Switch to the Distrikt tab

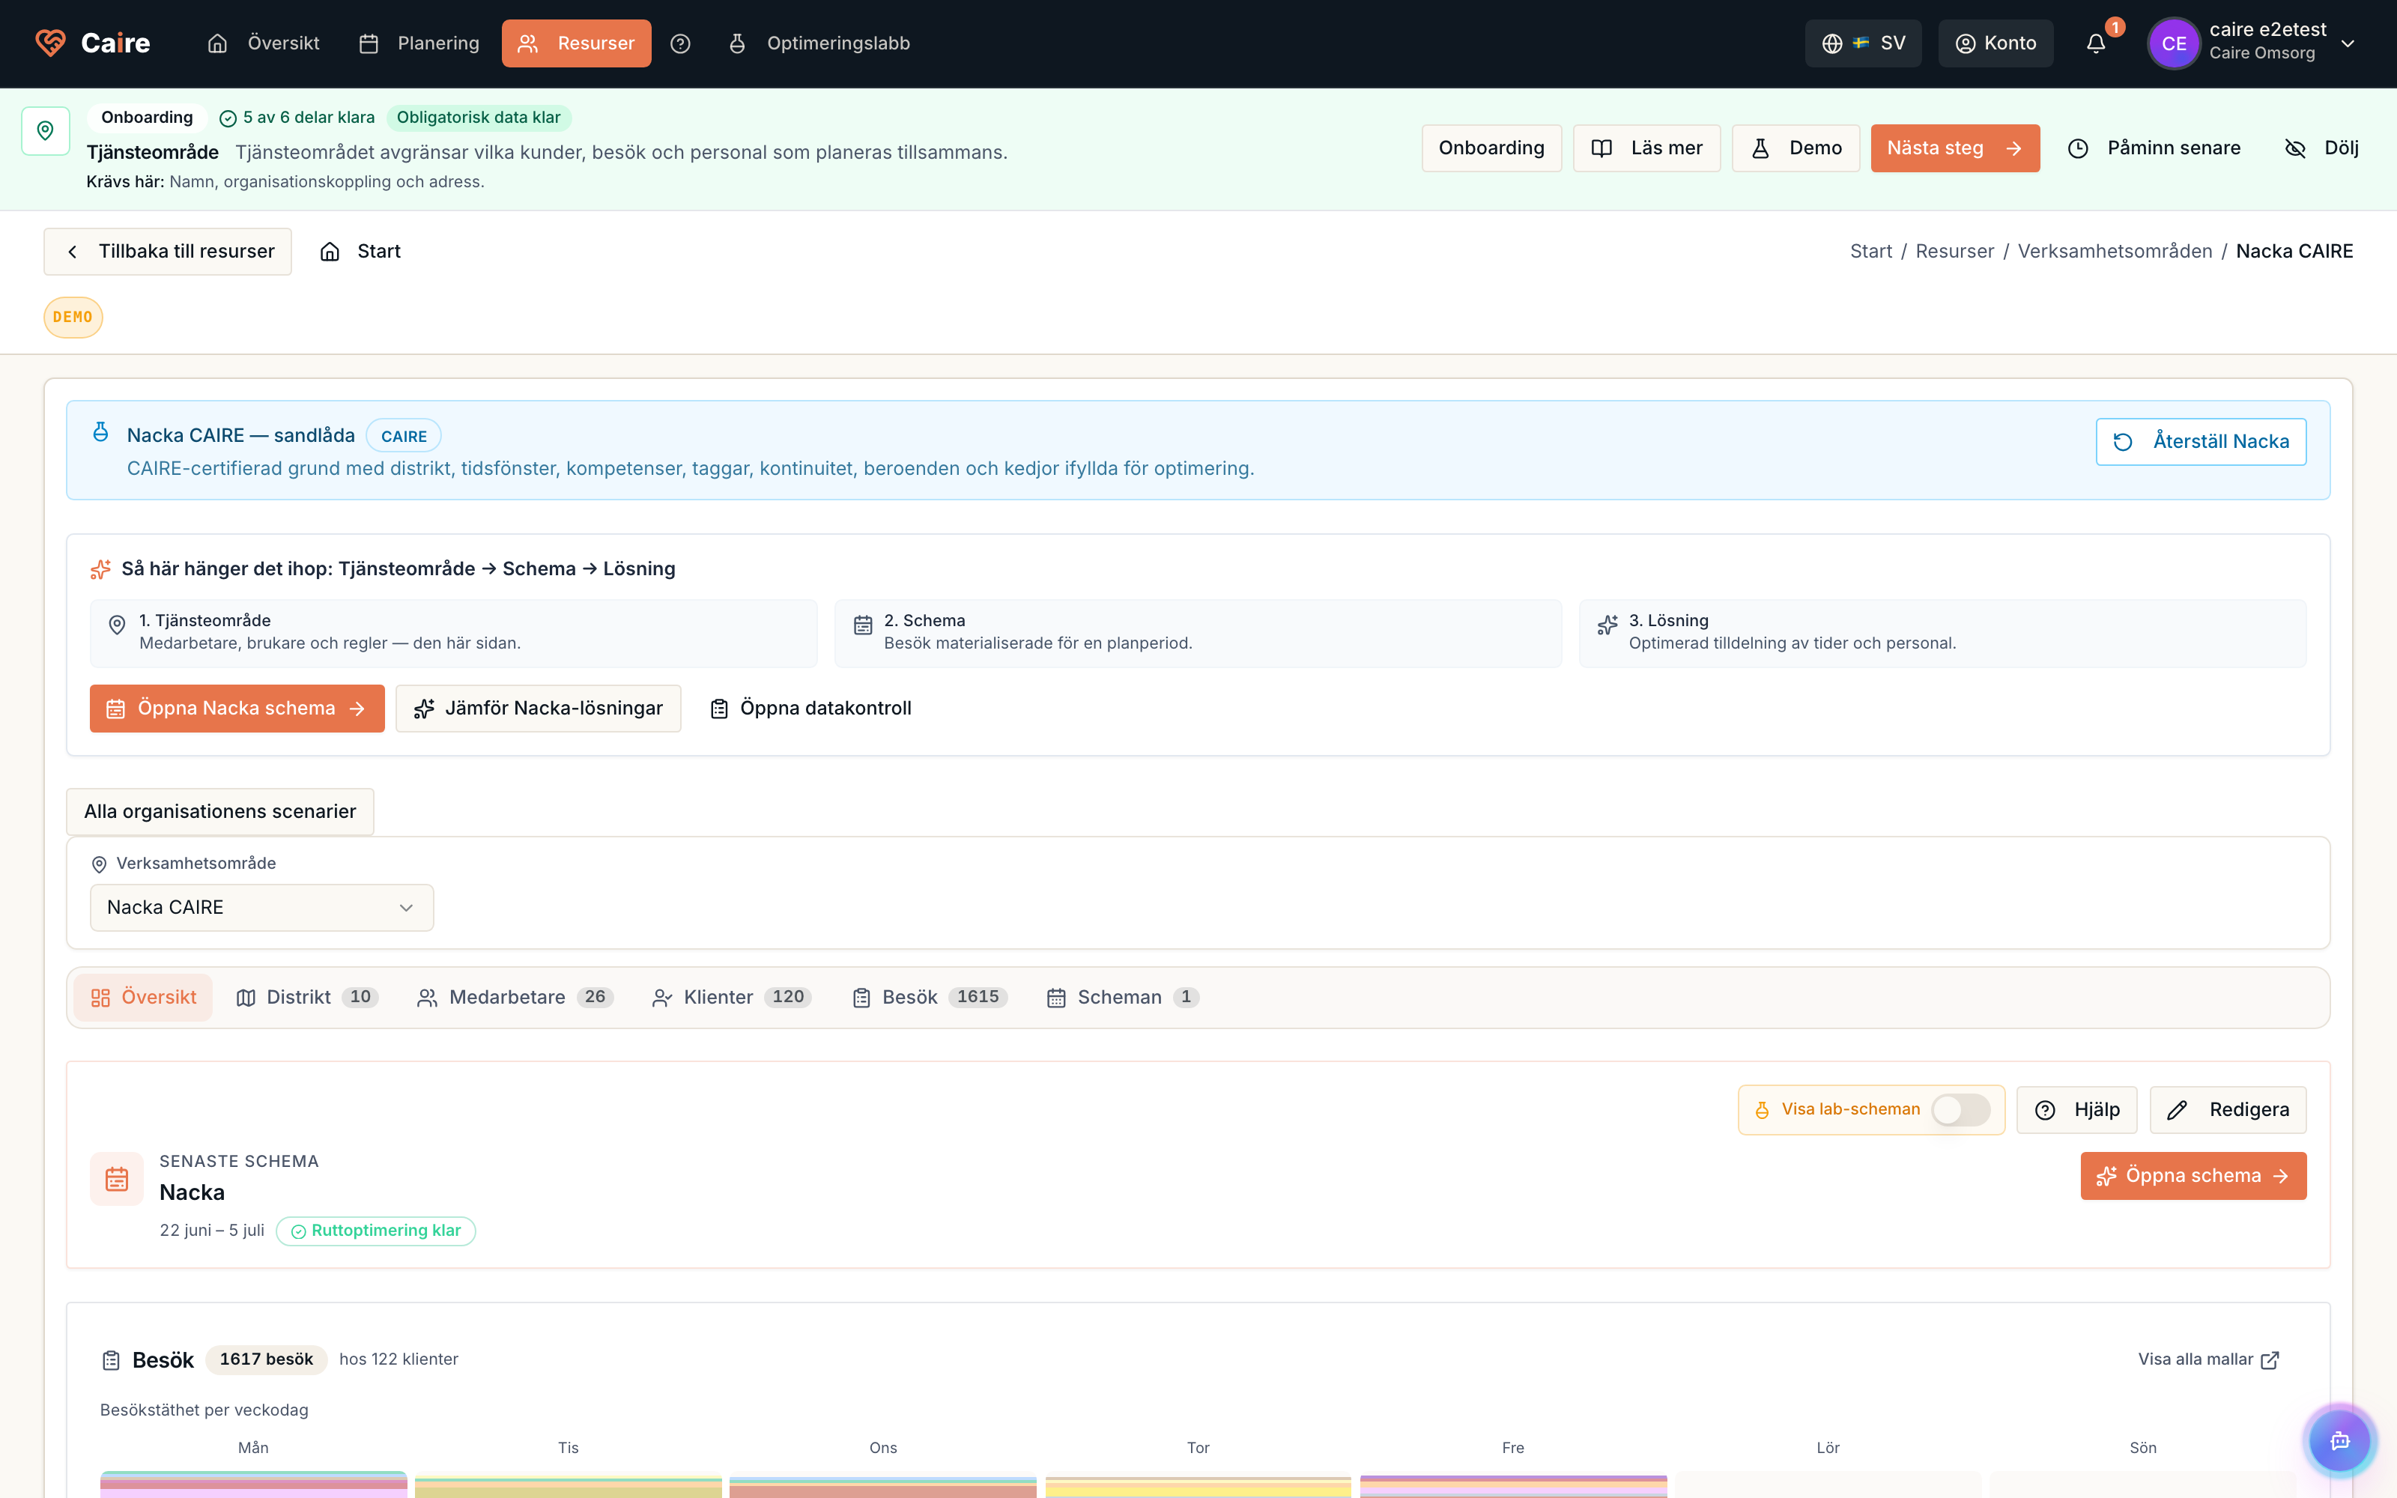[306, 998]
